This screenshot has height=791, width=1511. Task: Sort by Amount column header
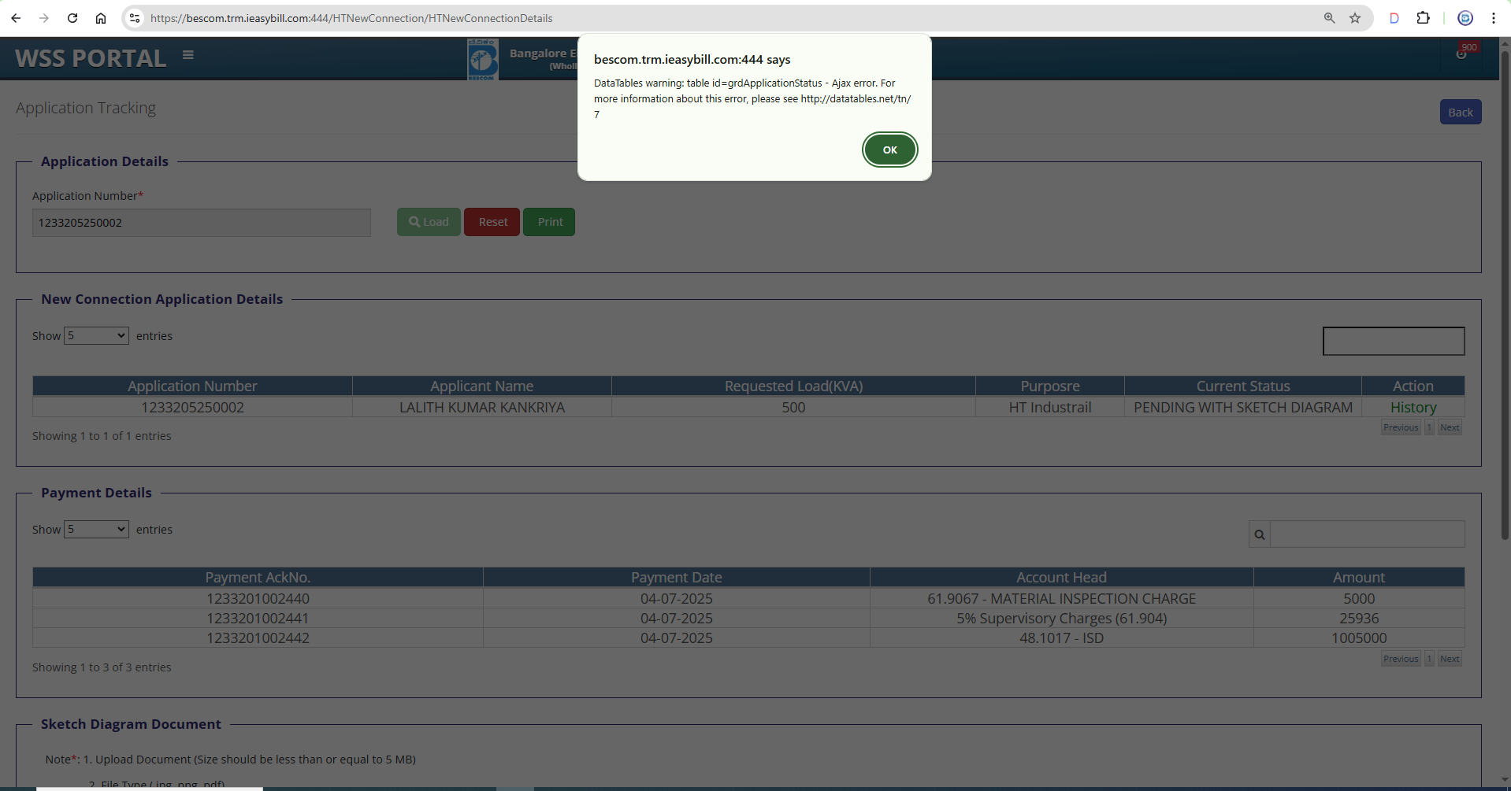pyautogui.click(x=1359, y=577)
